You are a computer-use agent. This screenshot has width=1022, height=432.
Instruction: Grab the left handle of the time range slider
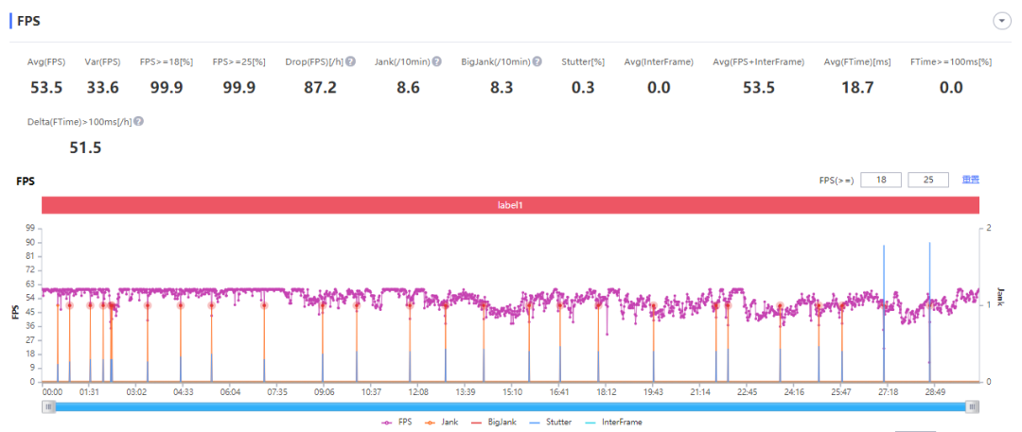48,406
